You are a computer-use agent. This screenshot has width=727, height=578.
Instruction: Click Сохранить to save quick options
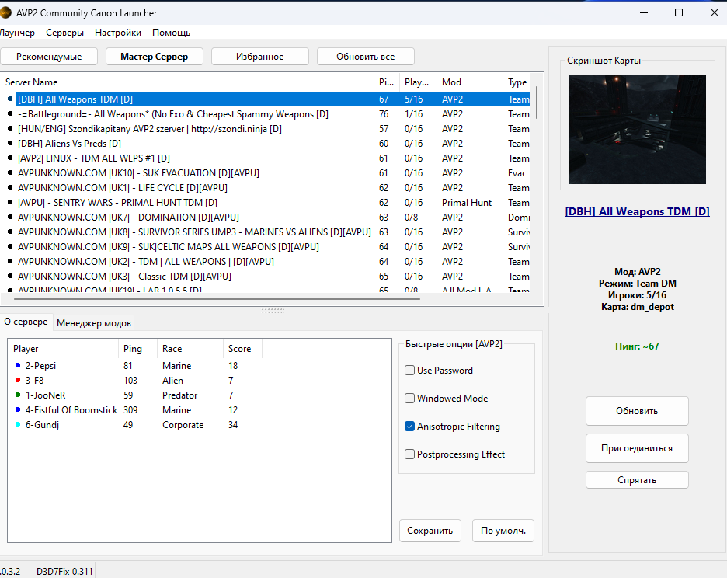coord(430,531)
